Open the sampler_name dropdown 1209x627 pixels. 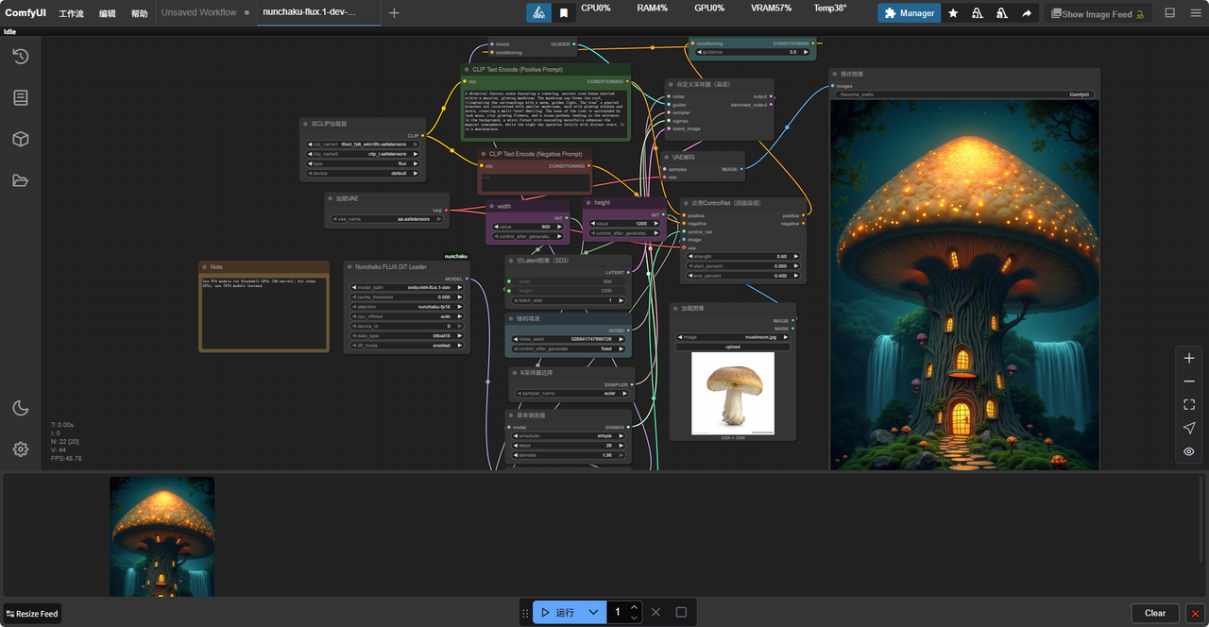coord(570,393)
